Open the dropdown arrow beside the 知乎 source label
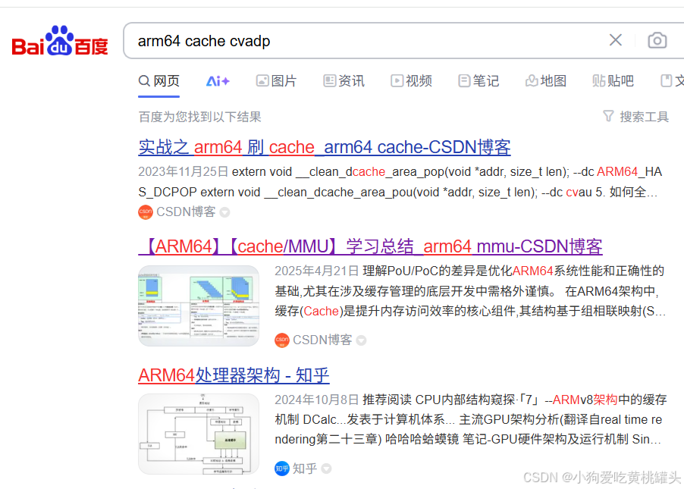 [x=326, y=468]
